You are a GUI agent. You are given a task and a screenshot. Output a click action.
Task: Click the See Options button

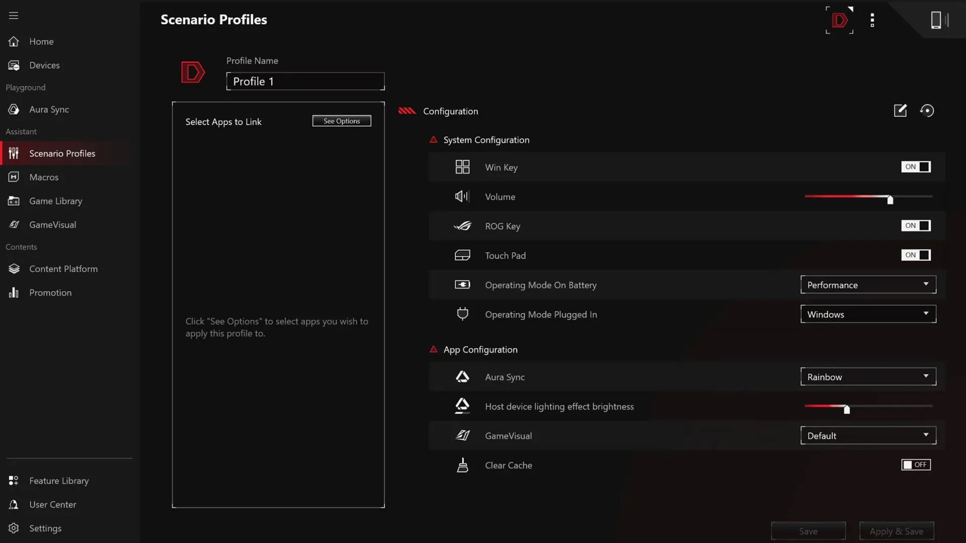pyautogui.click(x=342, y=121)
